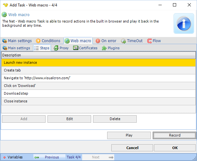Select the 'Navigate to' visualcron.com step
197x161 pixels.
click(x=98, y=78)
